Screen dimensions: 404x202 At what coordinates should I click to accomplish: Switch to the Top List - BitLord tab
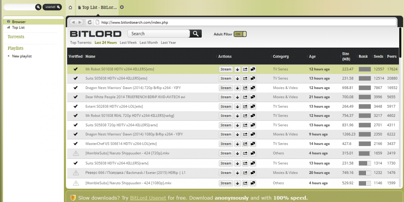click(x=98, y=7)
